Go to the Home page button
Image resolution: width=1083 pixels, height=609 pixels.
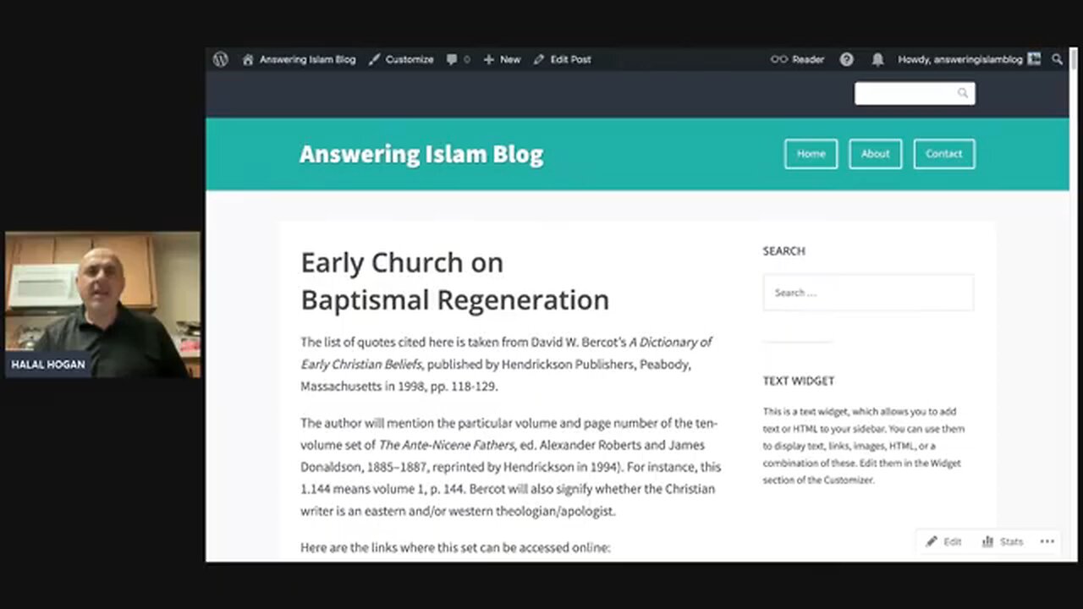(x=811, y=154)
